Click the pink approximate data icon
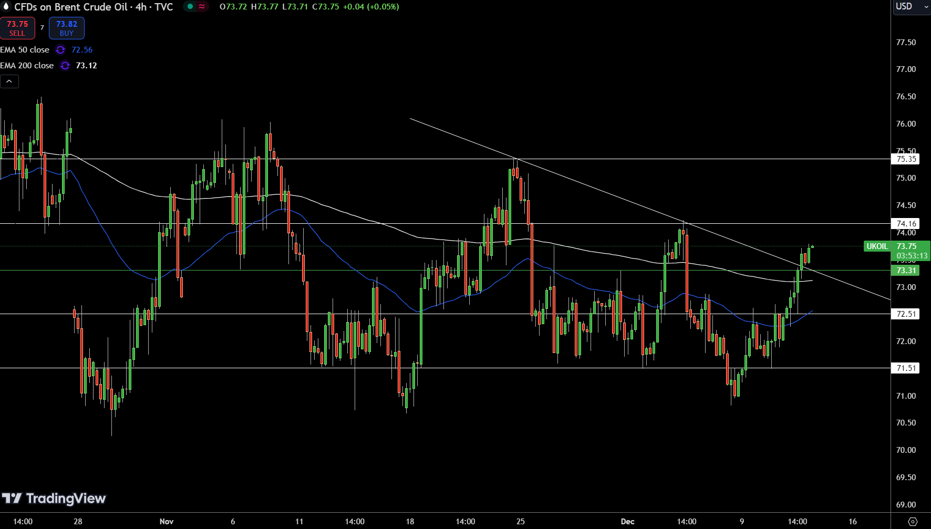Image resolution: width=931 pixels, height=529 pixels. point(202,7)
